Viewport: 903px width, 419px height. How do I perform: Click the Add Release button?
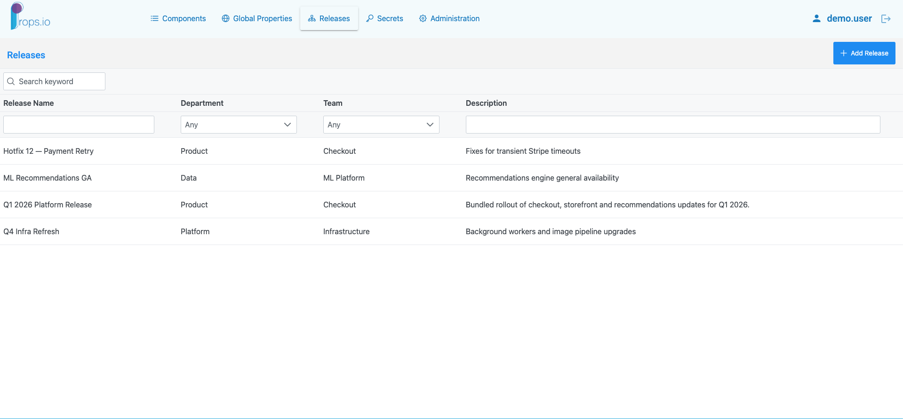click(x=864, y=53)
